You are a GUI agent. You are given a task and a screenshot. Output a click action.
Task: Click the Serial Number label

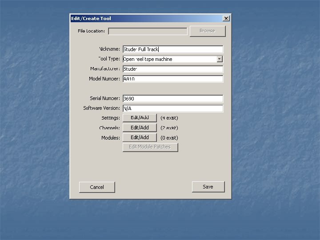105,98
